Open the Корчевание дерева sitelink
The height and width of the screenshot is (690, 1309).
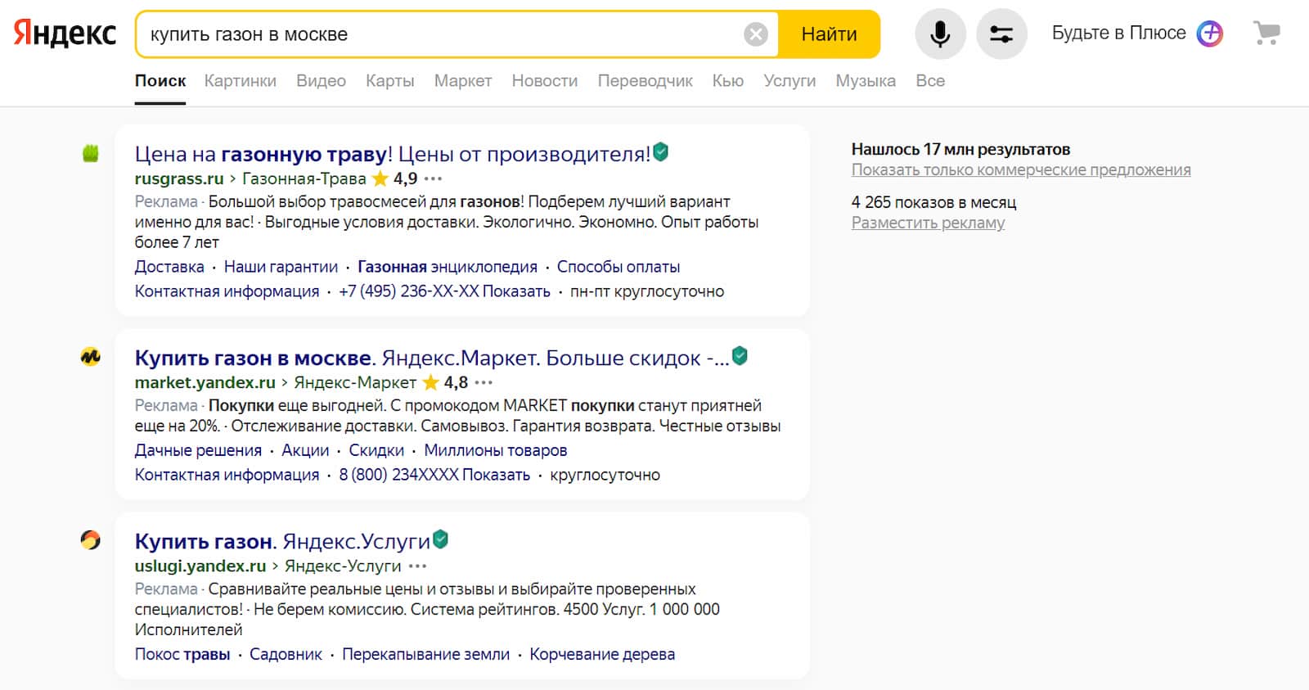(x=602, y=654)
